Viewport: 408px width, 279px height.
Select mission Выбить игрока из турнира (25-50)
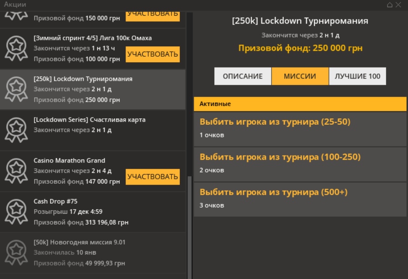(300, 129)
